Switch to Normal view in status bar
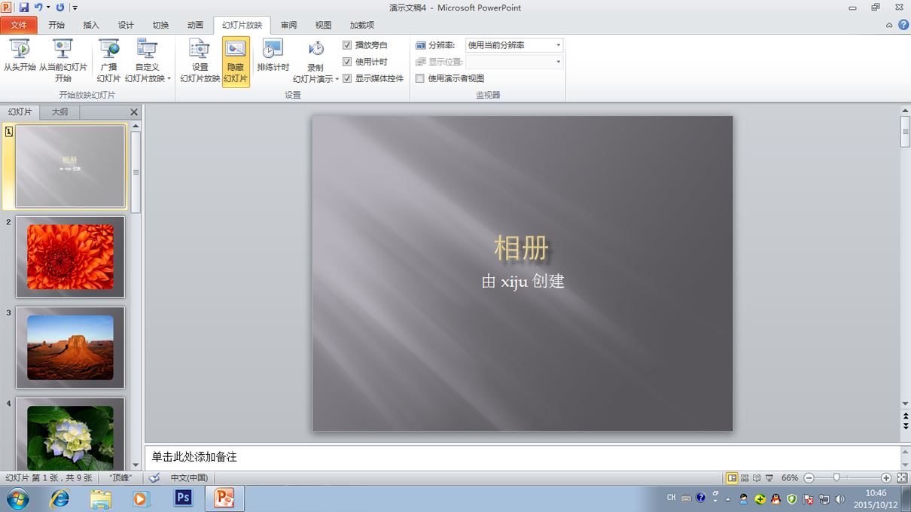 (x=732, y=478)
